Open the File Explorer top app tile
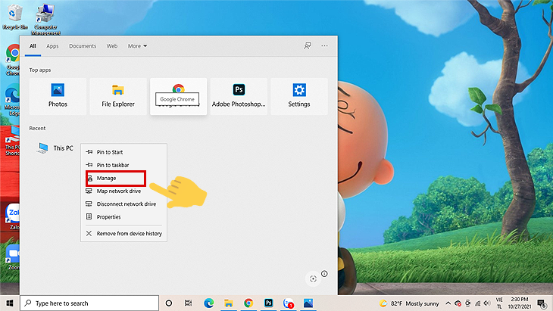The image size is (553, 311). point(118,96)
